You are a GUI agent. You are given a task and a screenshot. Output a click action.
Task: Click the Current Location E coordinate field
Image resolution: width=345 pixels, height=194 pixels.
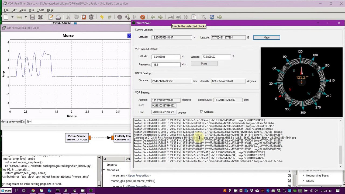point(228,37)
